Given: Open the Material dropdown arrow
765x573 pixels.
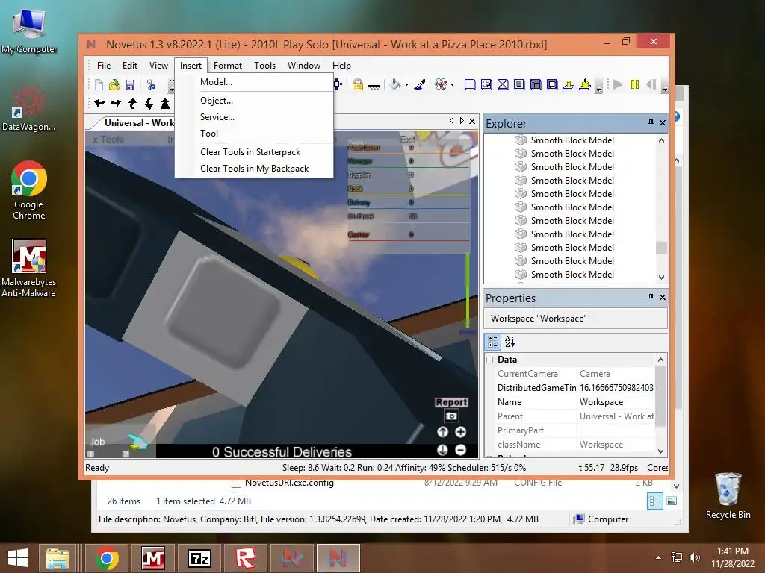Looking at the screenshot, I should [452, 85].
